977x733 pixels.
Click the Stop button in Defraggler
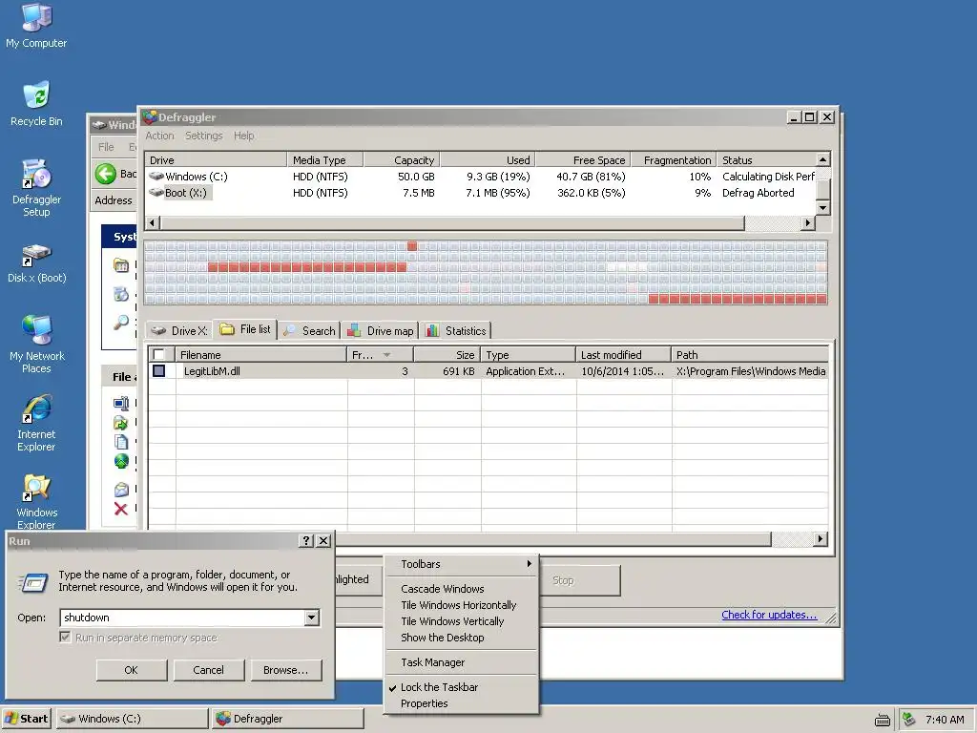[579, 580]
